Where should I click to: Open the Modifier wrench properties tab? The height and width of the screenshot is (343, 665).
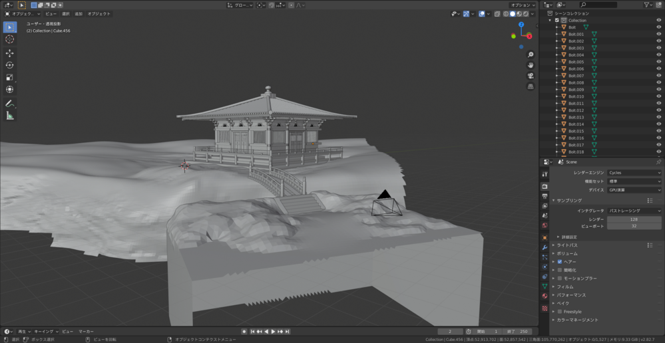point(545,247)
